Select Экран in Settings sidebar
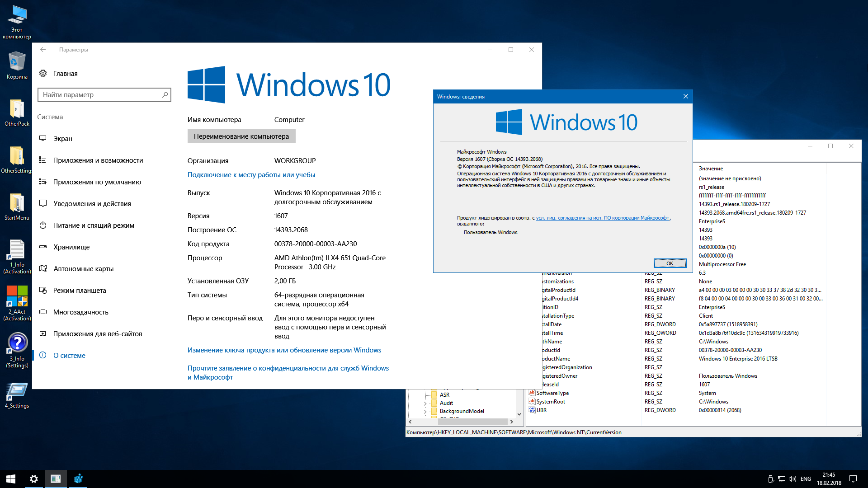 [x=63, y=139]
